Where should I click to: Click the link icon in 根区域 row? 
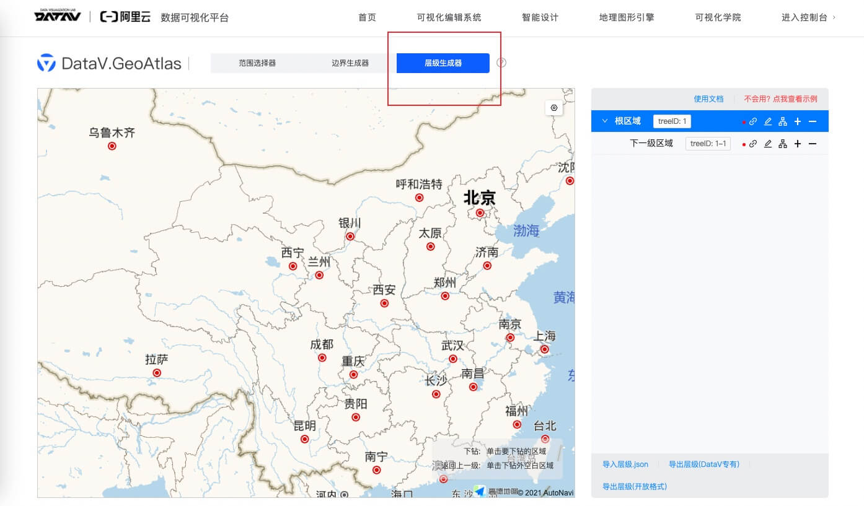point(753,121)
